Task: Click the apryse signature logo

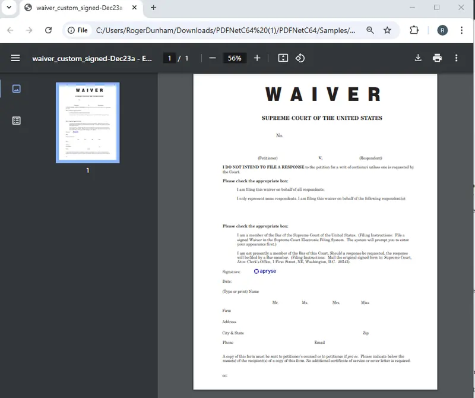Action: coord(265,271)
